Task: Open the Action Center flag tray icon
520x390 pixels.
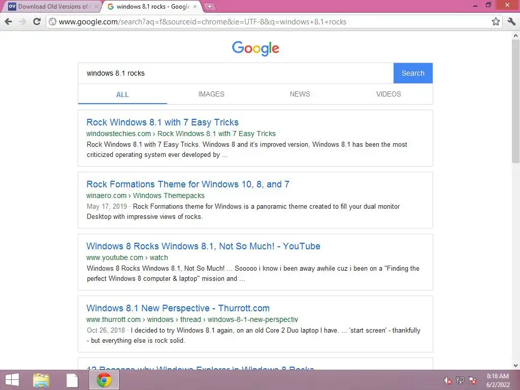Action: tap(472, 380)
